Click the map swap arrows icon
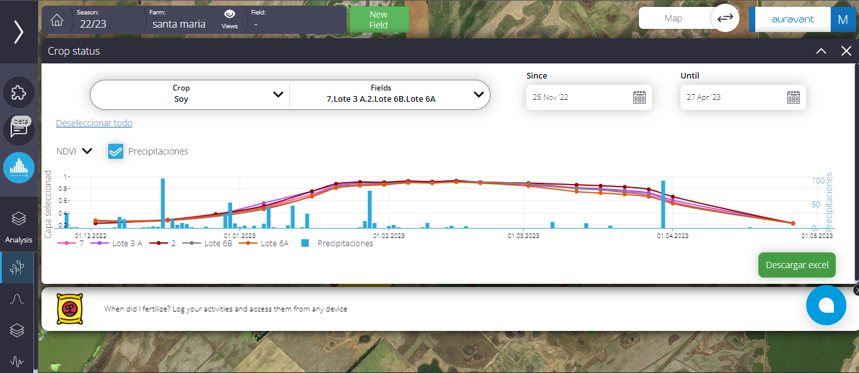Image resolution: width=859 pixels, height=373 pixels. click(x=724, y=18)
